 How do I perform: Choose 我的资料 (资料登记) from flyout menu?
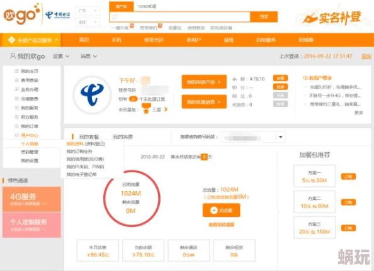(x=86, y=144)
